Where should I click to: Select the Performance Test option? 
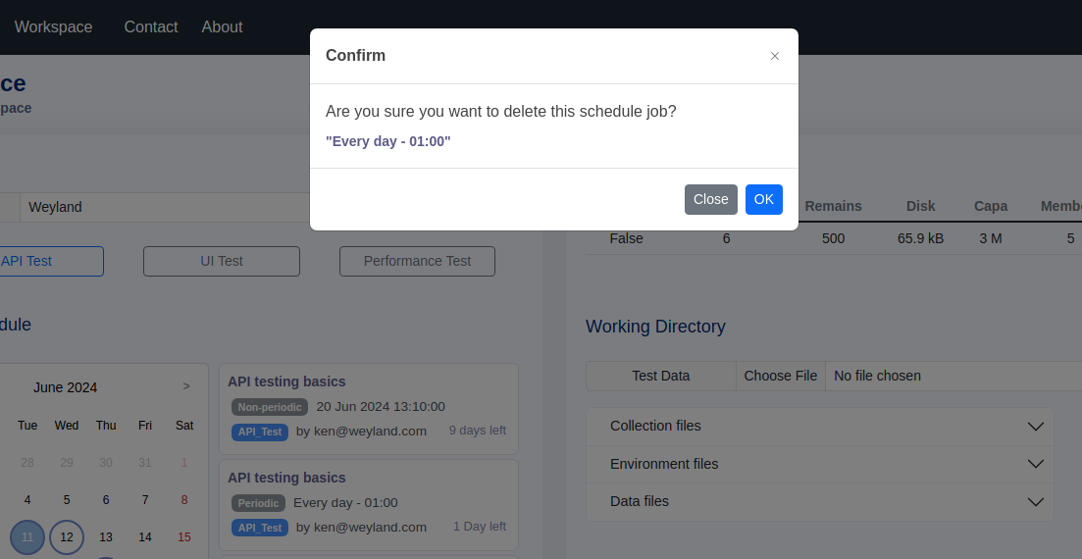click(x=418, y=262)
